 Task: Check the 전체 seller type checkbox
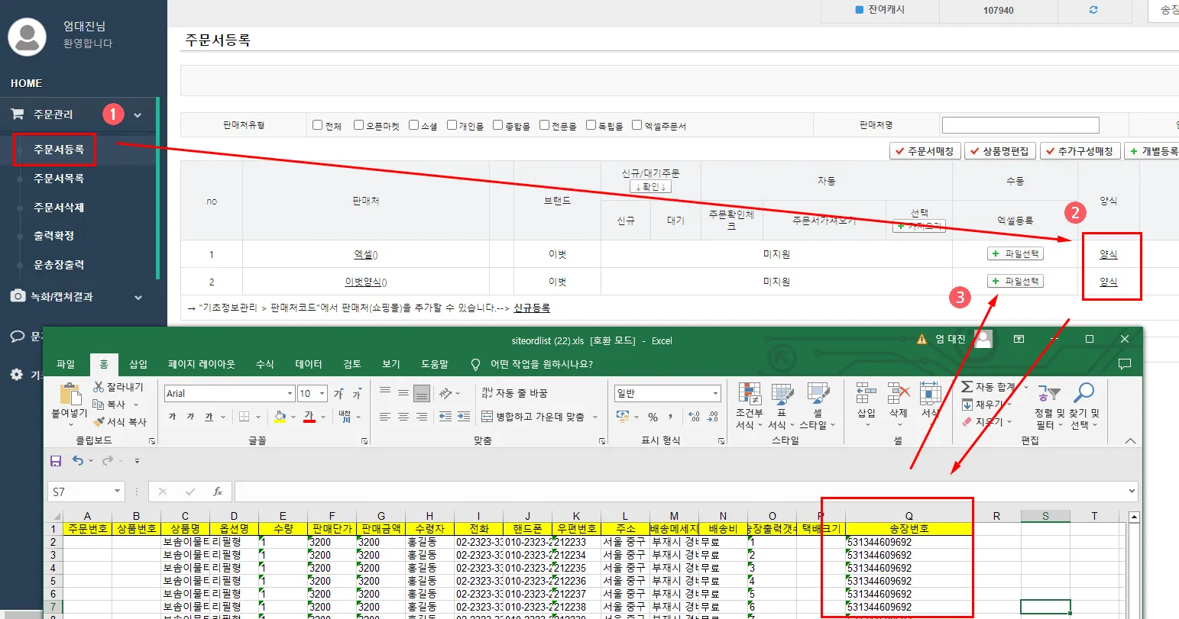click(x=318, y=125)
